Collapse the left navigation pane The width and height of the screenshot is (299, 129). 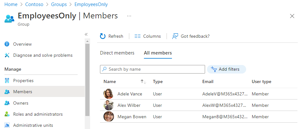coord(86,34)
